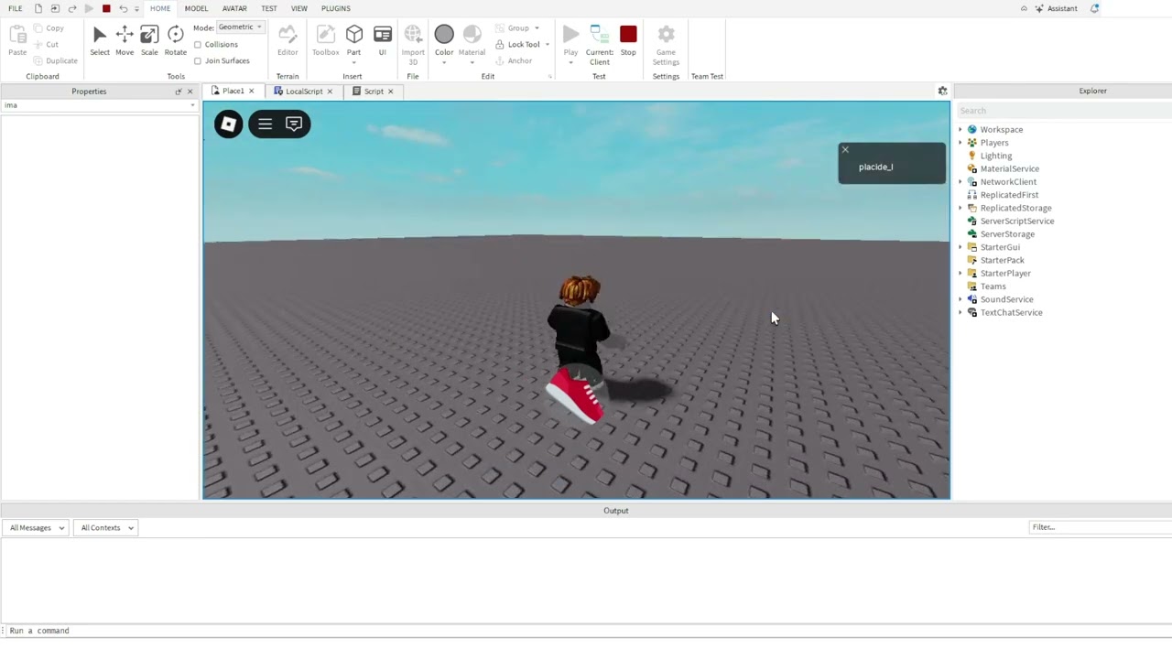The height and width of the screenshot is (659, 1172).
Task: Expand the Workspace tree node
Action: (960, 130)
